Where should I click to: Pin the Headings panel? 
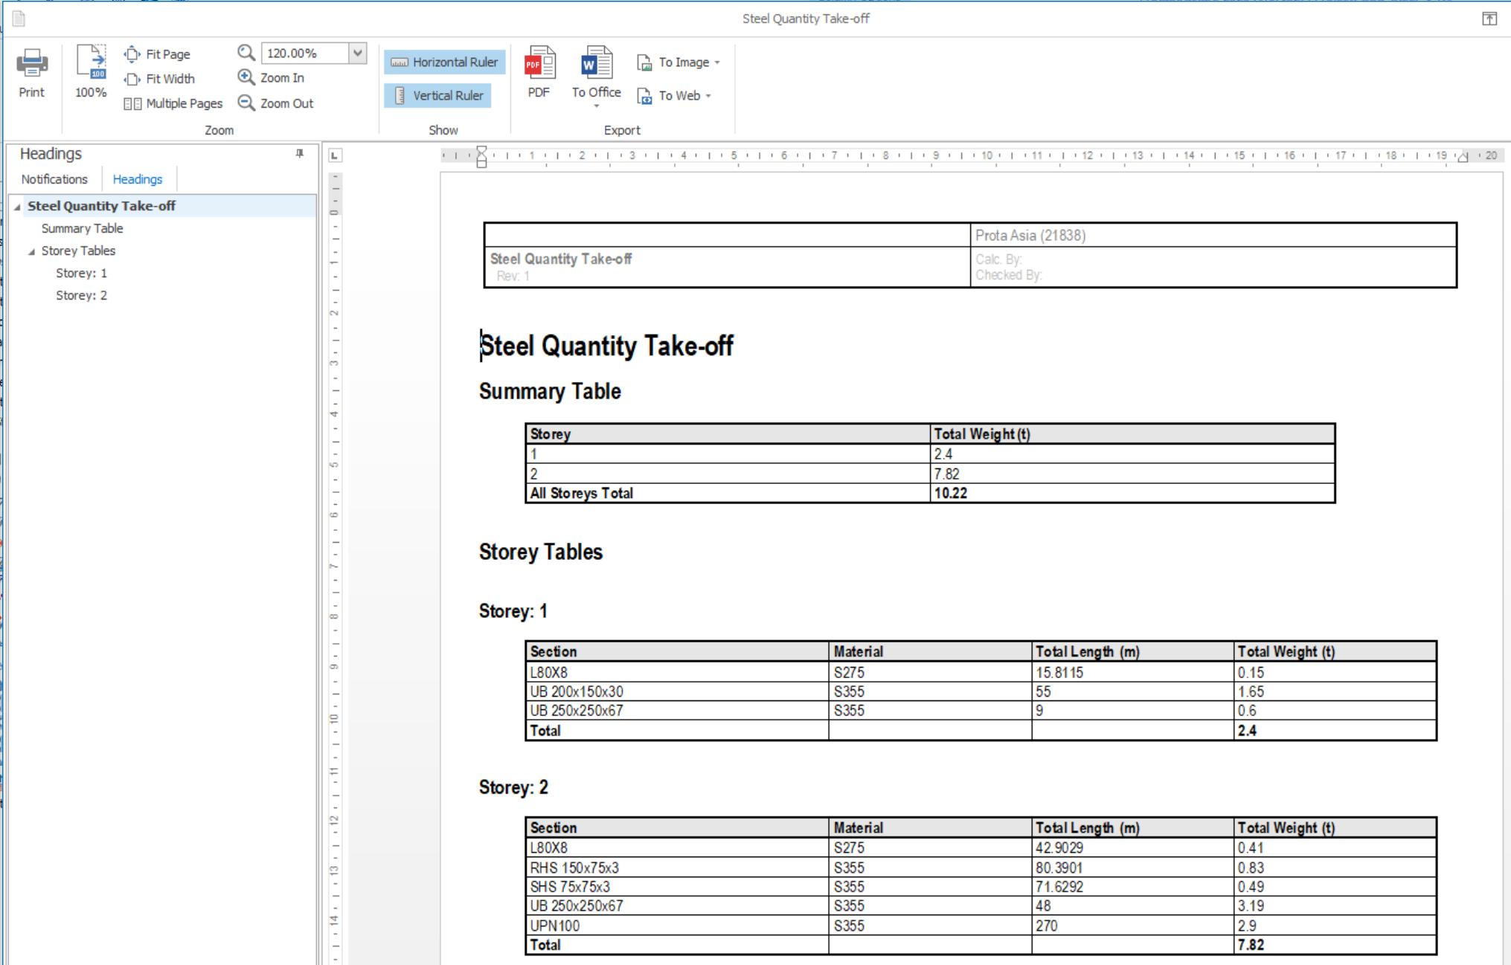[300, 153]
